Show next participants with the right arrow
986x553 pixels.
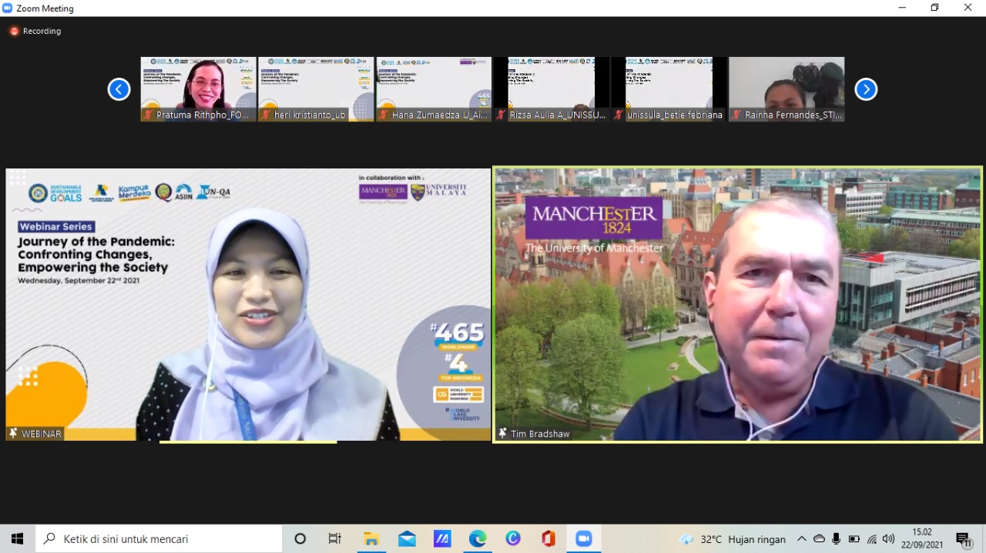coord(866,89)
